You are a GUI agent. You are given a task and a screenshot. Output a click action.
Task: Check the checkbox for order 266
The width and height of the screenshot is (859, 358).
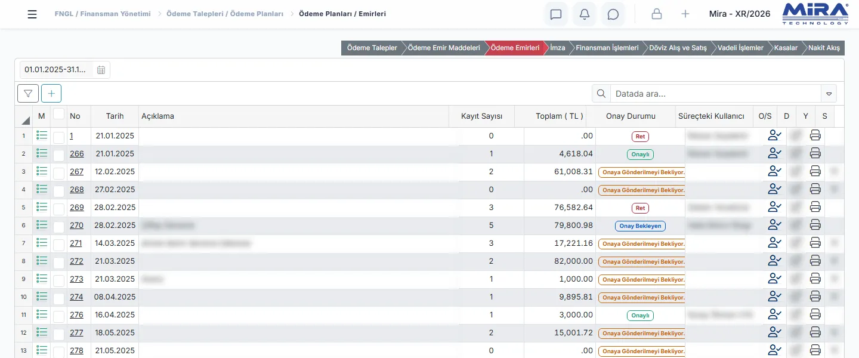pos(58,155)
